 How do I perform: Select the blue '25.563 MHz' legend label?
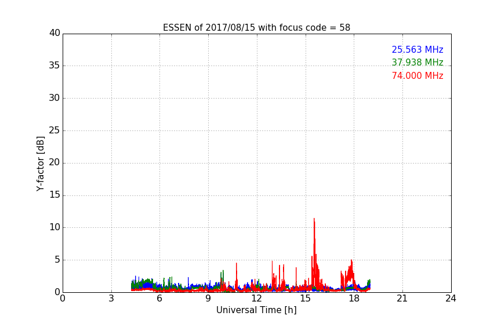[418, 49]
